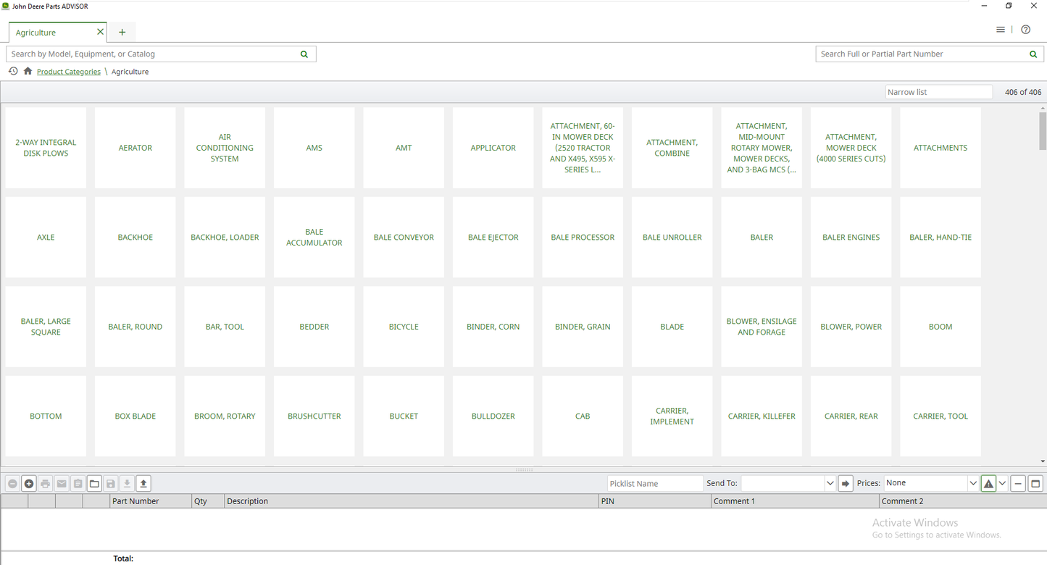
Task: Expand dropdown arrow beside warning triangle
Action: point(1003,483)
